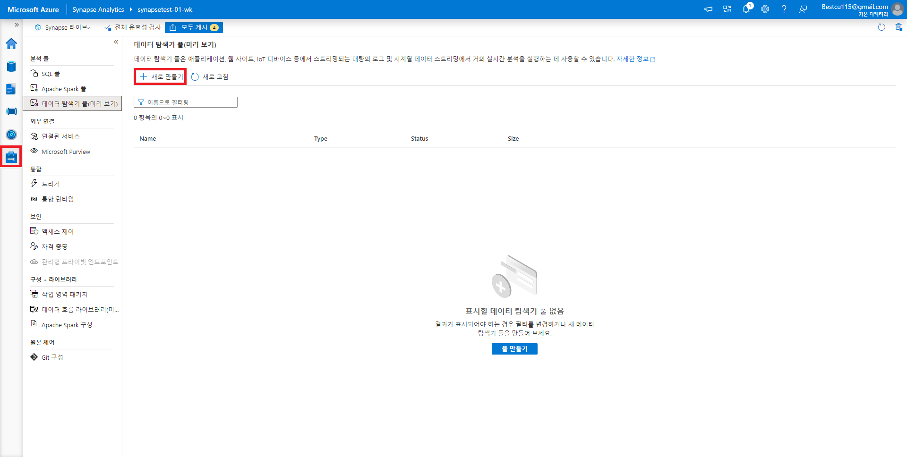Open the help question mark

pyautogui.click(x=784, y=9)
